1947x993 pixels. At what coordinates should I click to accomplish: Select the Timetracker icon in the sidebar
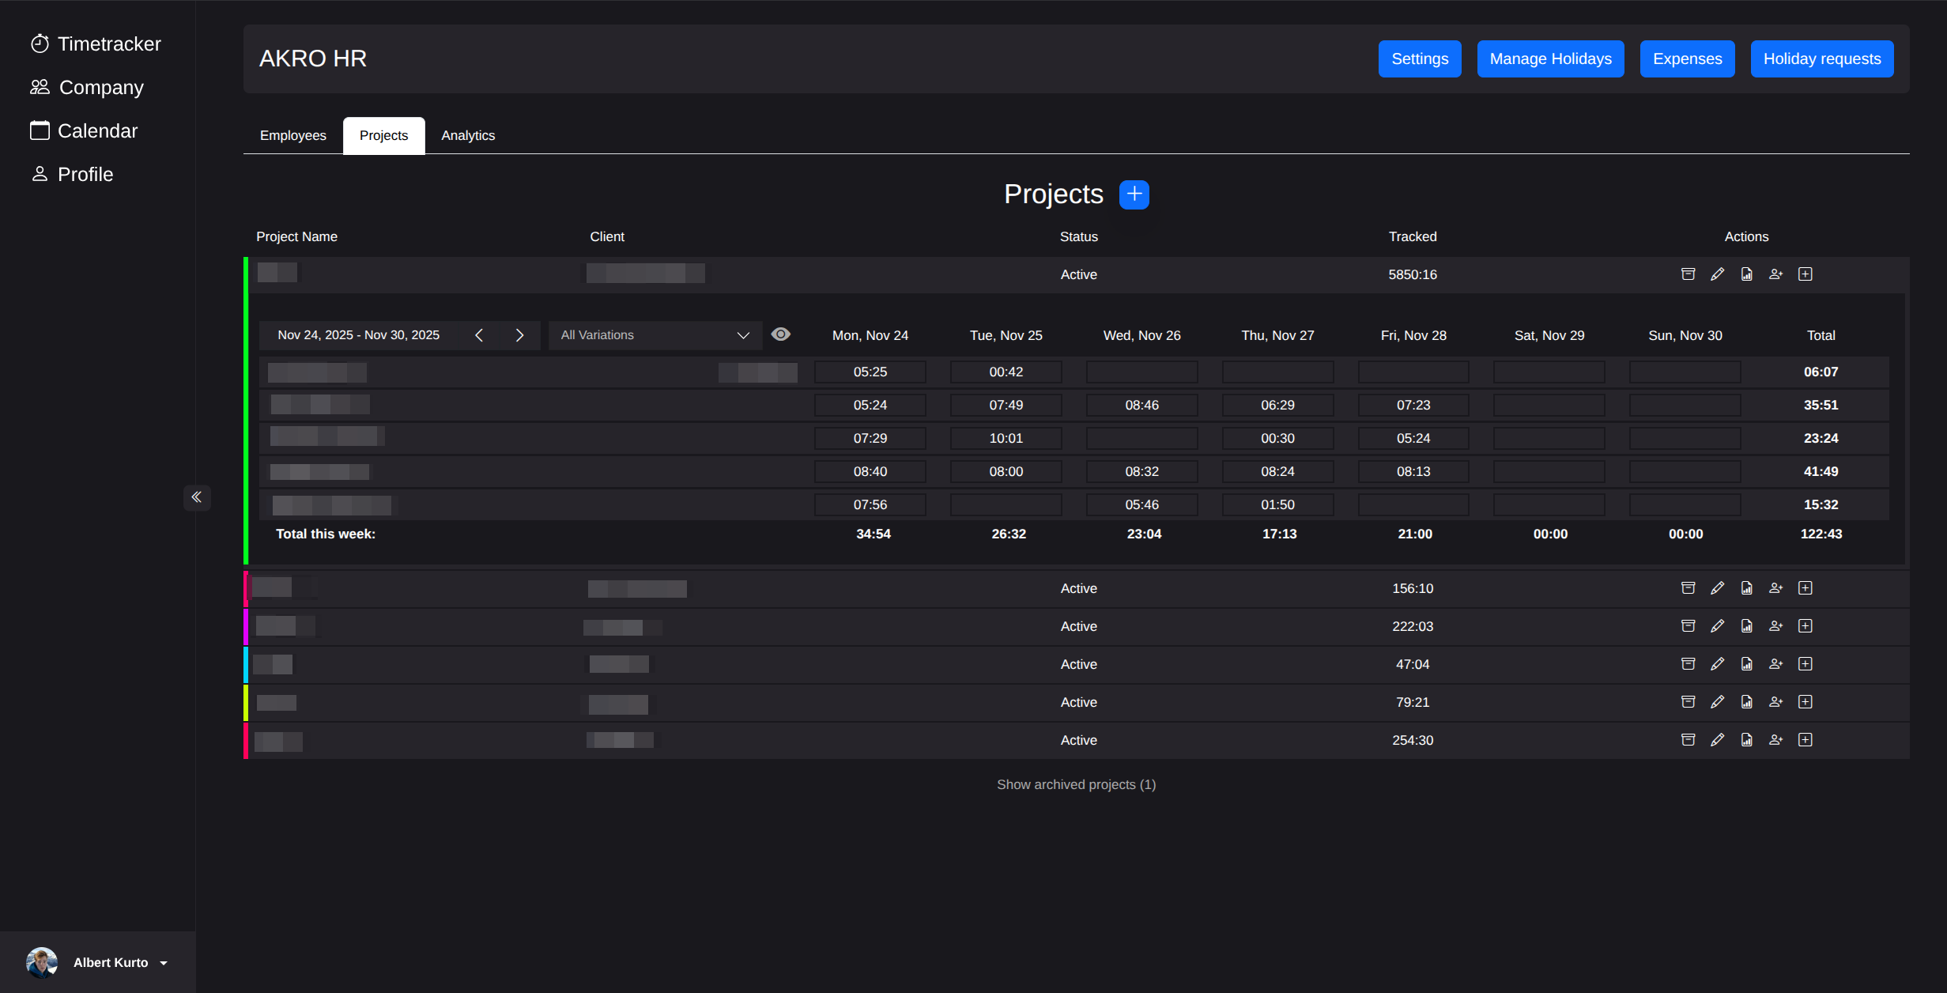[40, 43]
